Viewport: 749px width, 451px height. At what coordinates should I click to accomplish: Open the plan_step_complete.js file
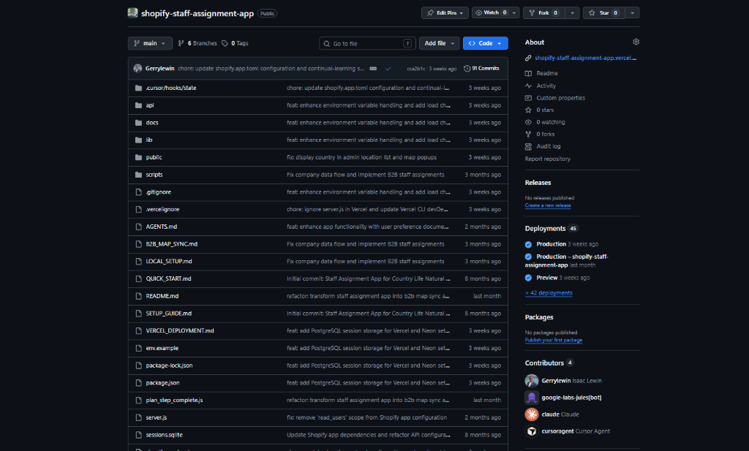174,400
